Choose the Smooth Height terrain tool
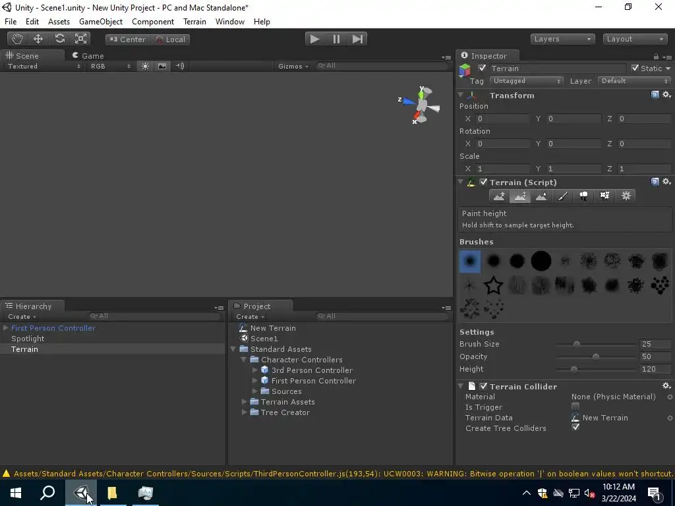The width and height of the screenshot is (675, 506). coord(541,196)
